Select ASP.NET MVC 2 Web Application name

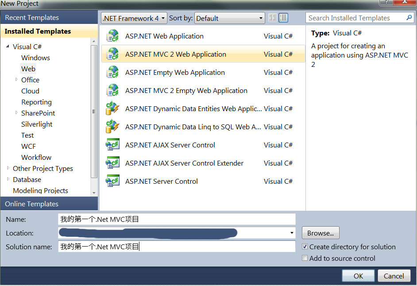(176, 54)
